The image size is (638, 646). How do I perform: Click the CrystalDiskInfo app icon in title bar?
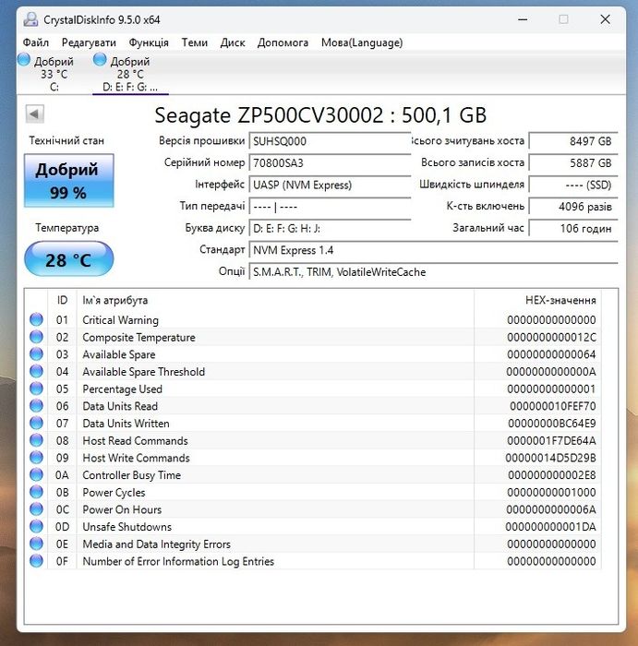[30, 19]
